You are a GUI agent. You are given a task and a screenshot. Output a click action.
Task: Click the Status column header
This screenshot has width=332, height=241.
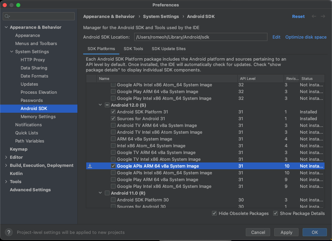tap(312, 79)
